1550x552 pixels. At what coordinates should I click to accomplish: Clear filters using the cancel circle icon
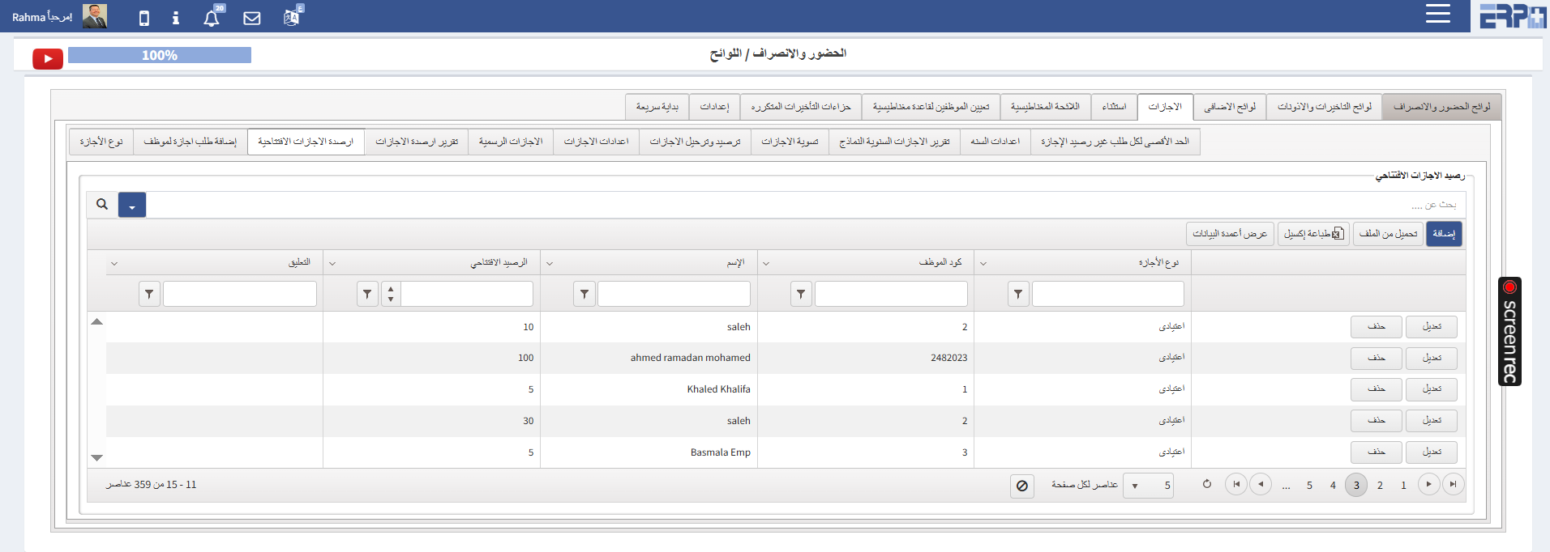pyautogui.click(x=1022, y=486)
